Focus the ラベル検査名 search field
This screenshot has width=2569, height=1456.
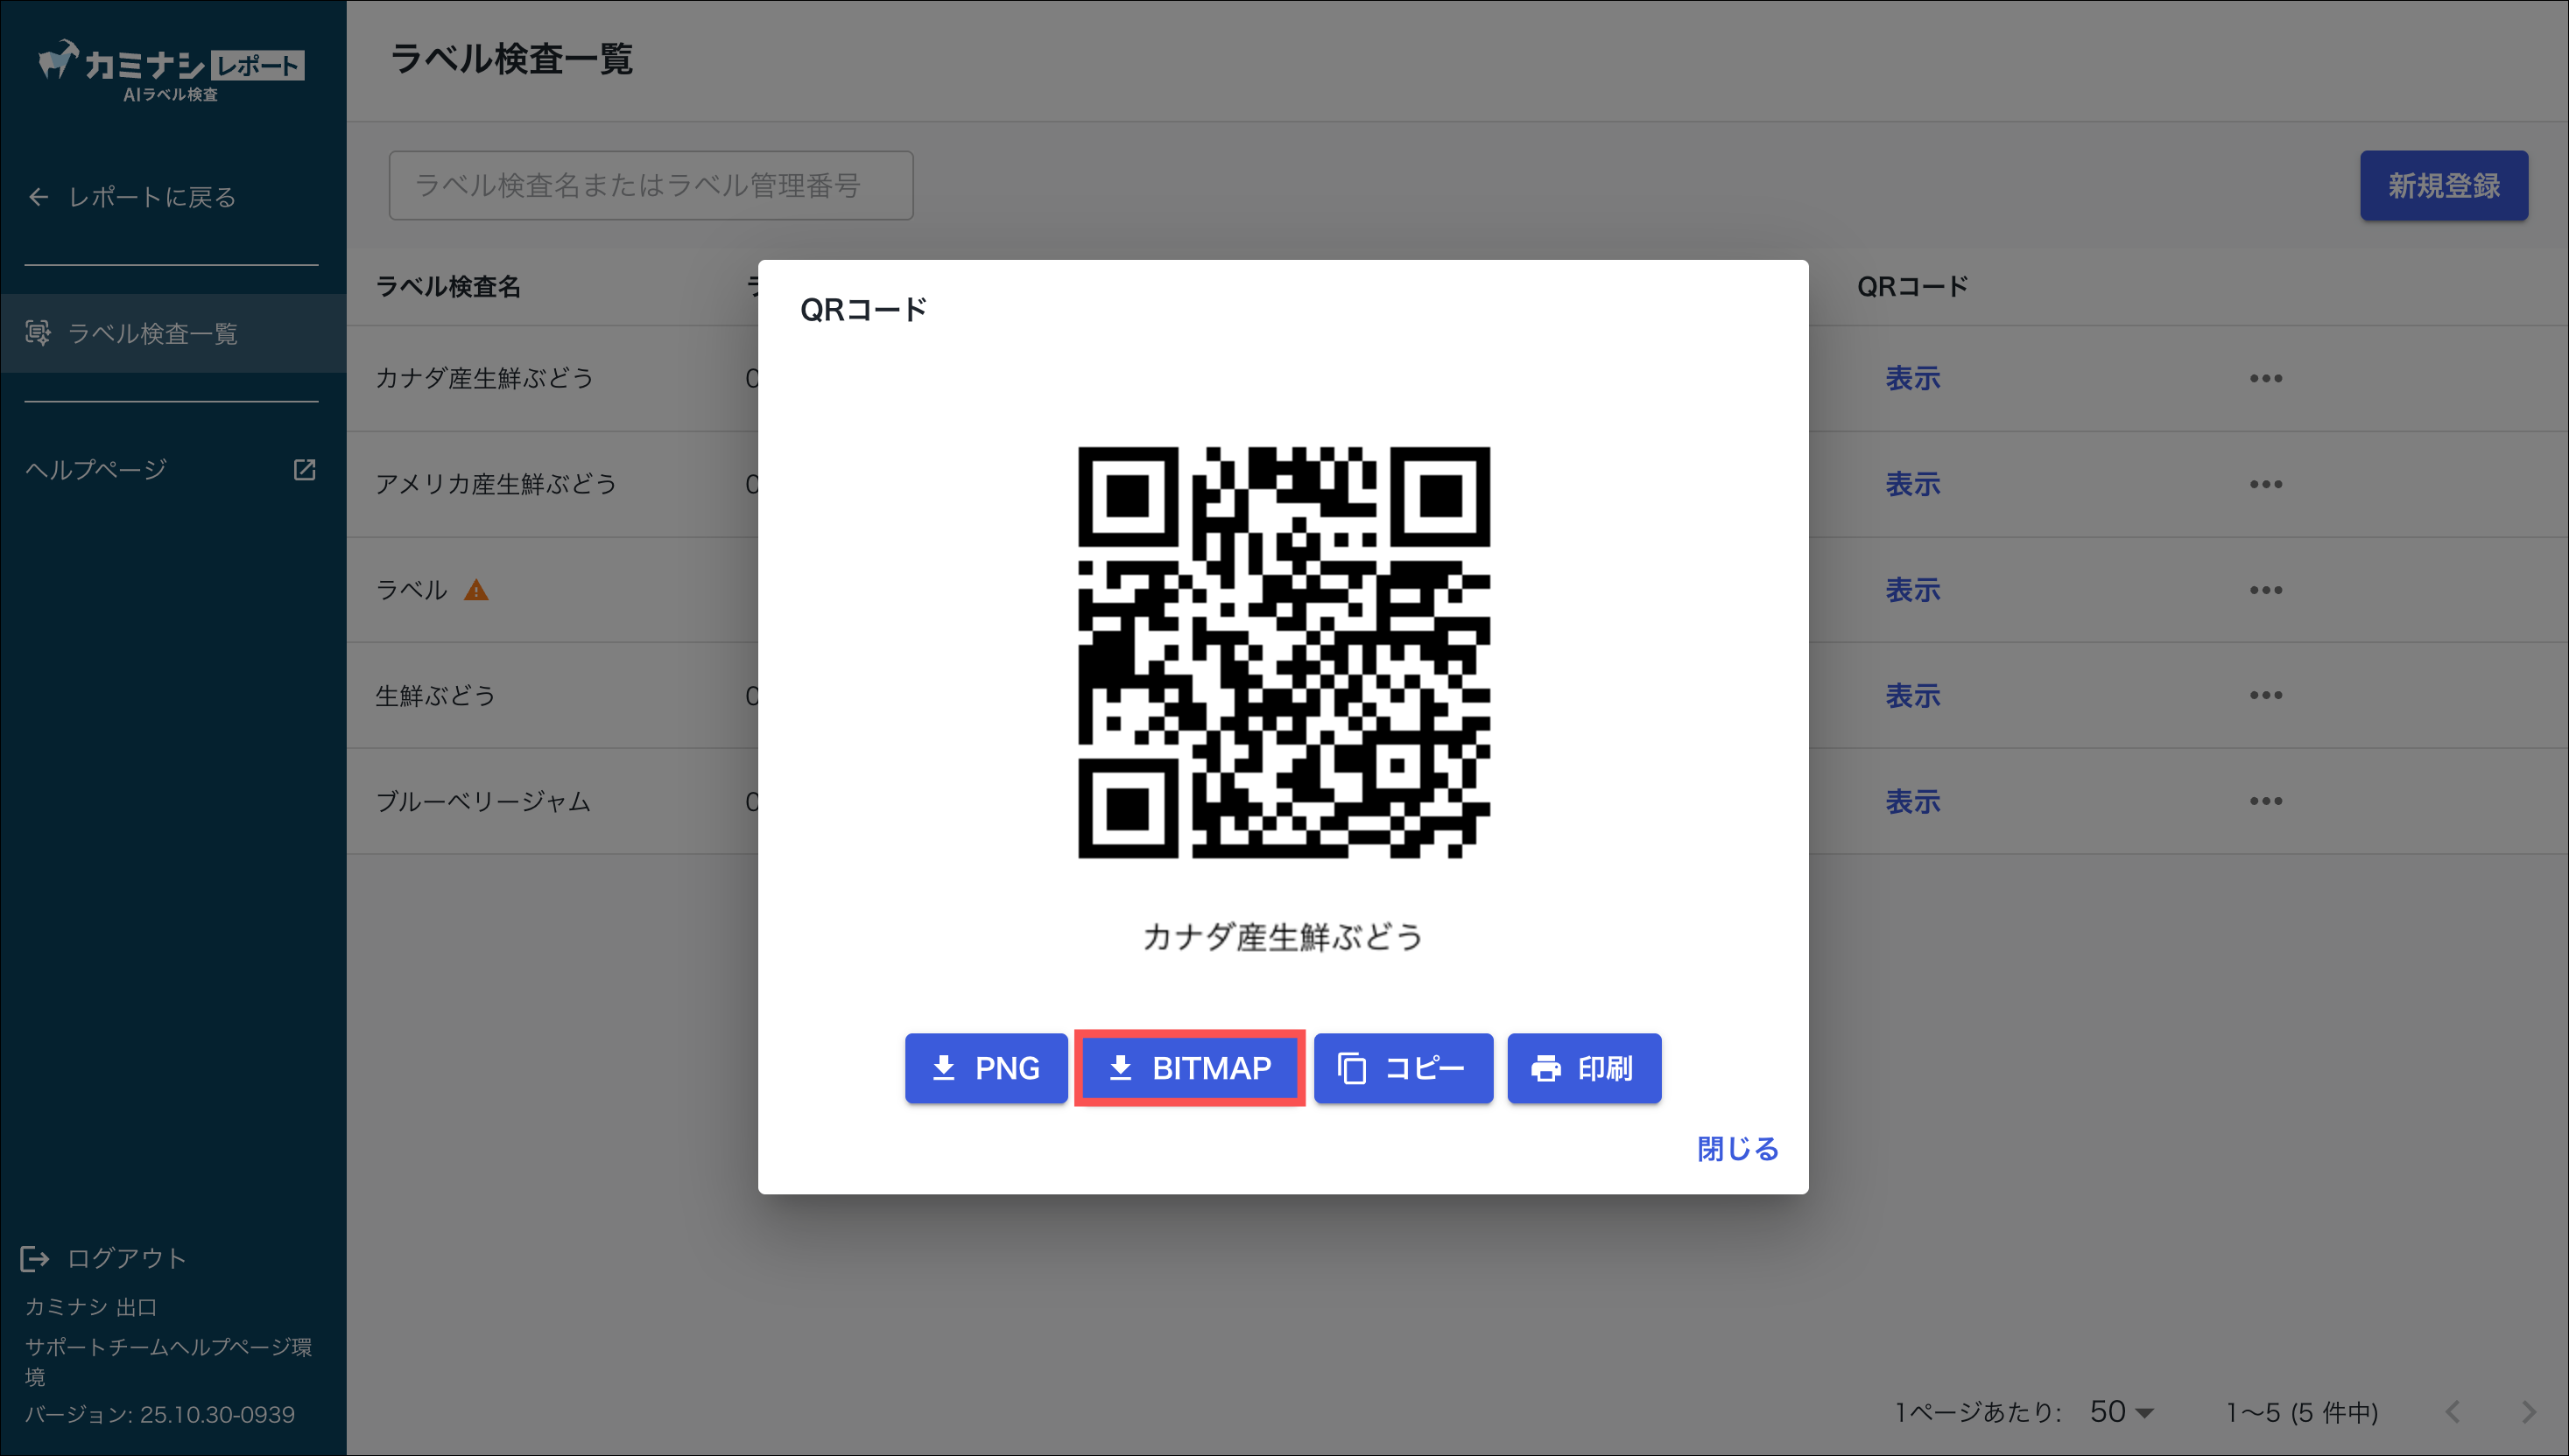[651, 185]
